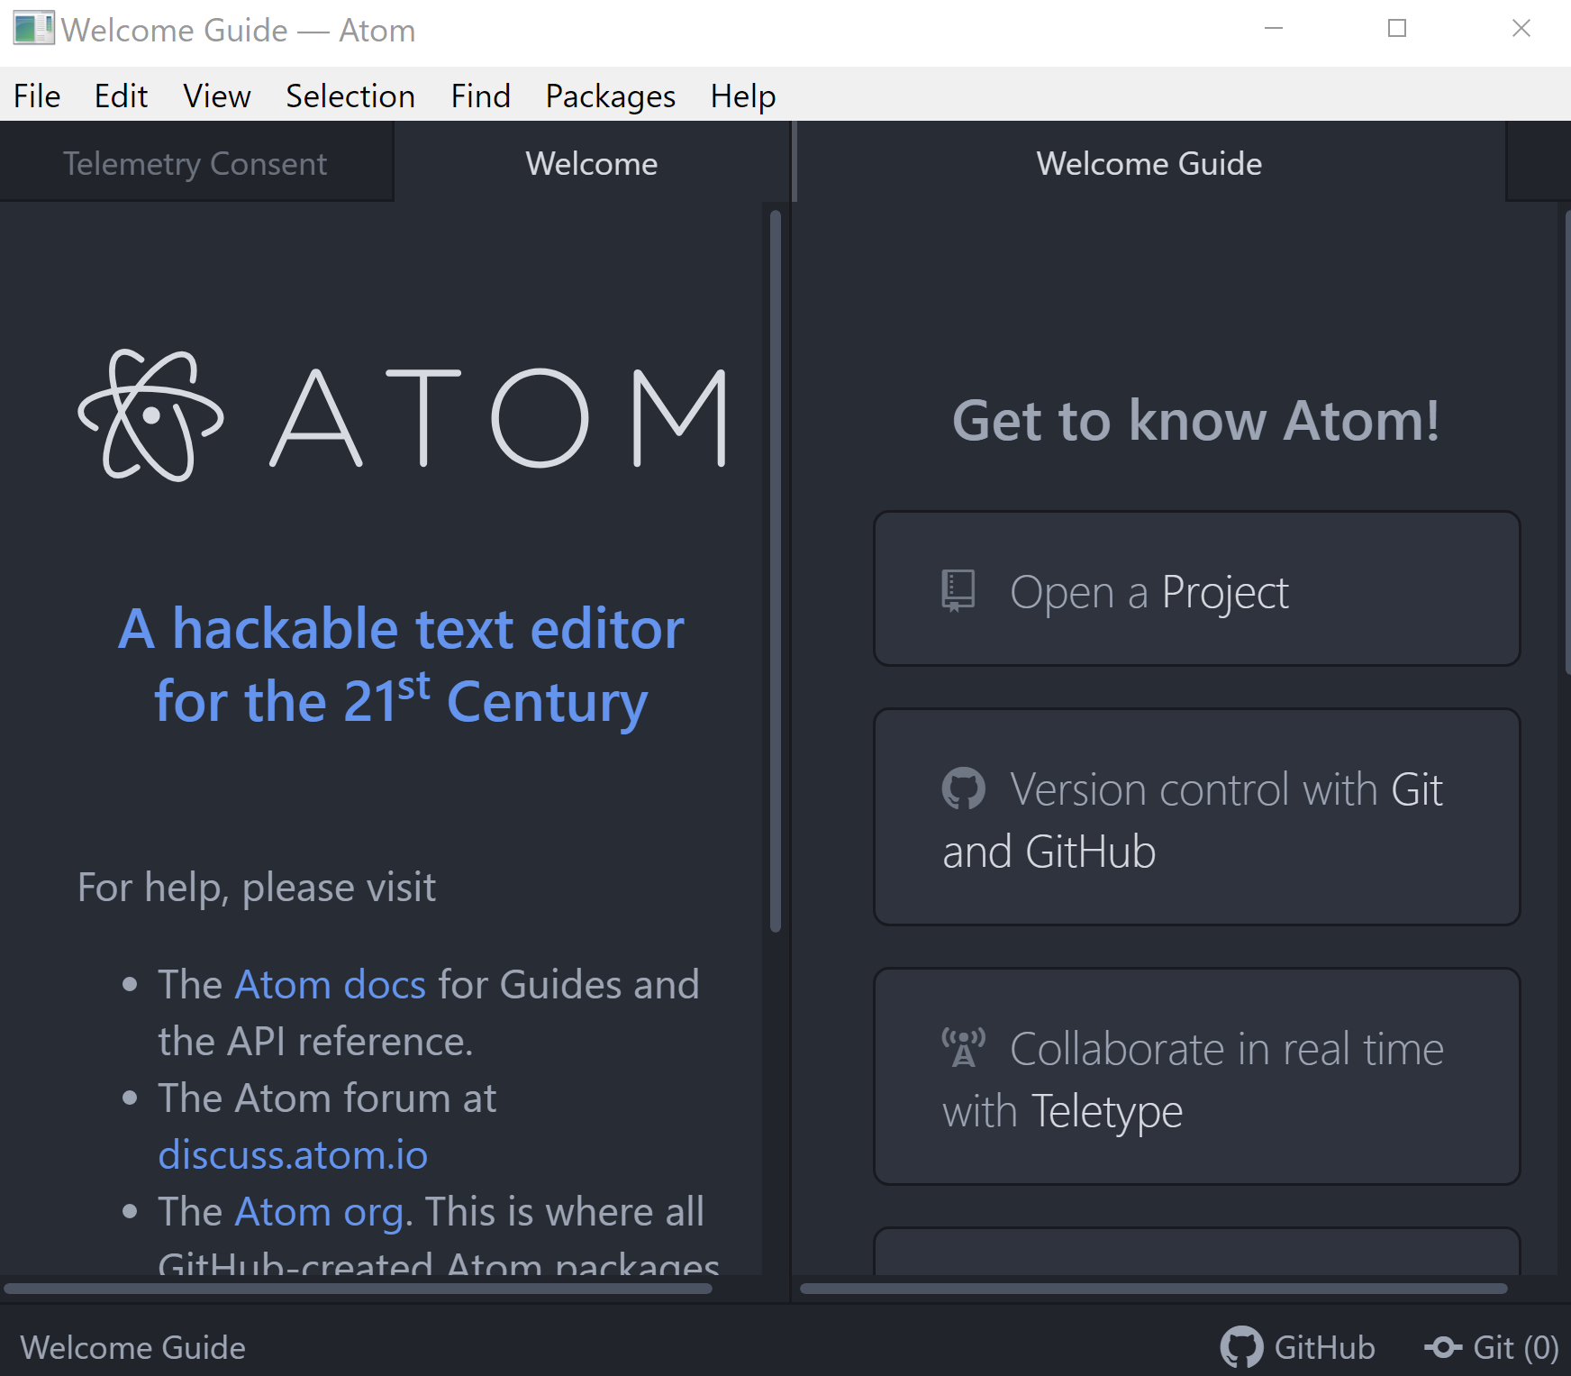
Task: Maximize the Atom window
Action: (x=1397, y=29)
